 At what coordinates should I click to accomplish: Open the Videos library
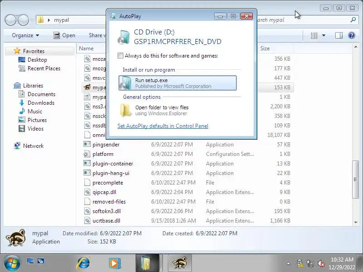[x=35, y=129]
